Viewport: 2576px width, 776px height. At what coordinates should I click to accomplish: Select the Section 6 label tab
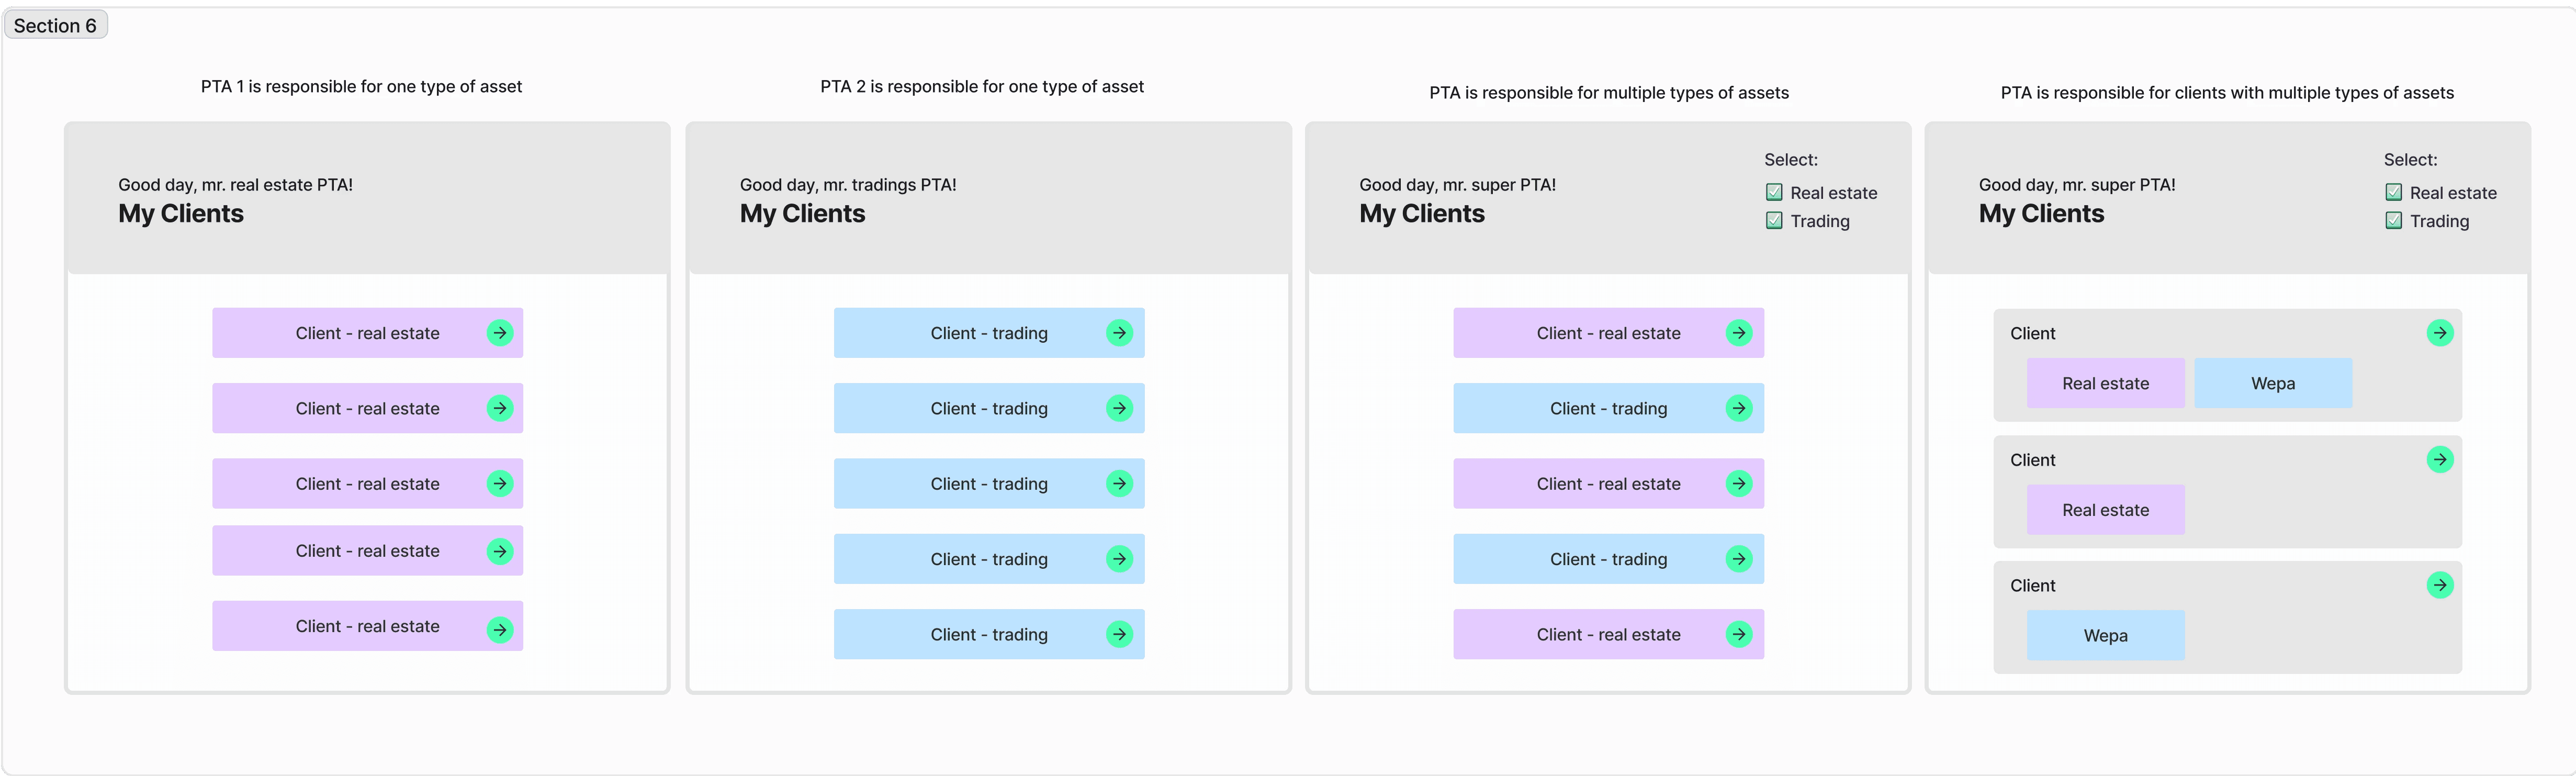tap(55, 25)
